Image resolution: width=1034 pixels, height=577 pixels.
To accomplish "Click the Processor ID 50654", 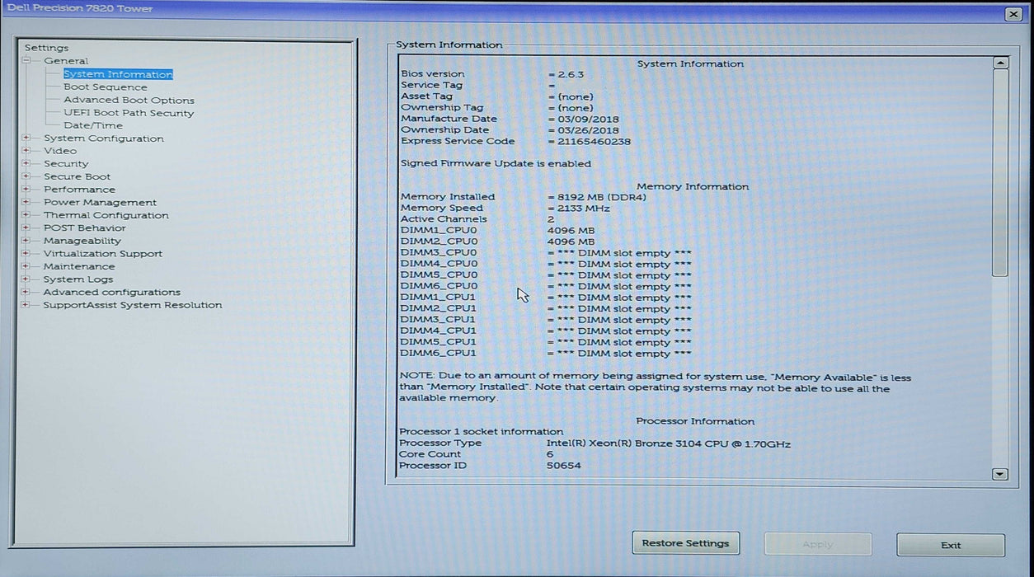I will (563, 466).
